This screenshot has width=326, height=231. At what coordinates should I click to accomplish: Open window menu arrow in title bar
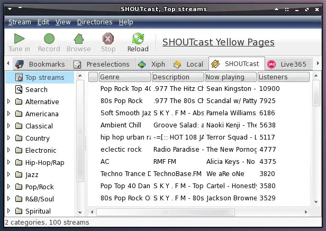pyautogui.click(x=10, y=9)
